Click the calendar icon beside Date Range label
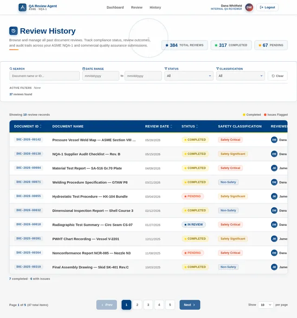 [x=84, y=69]
